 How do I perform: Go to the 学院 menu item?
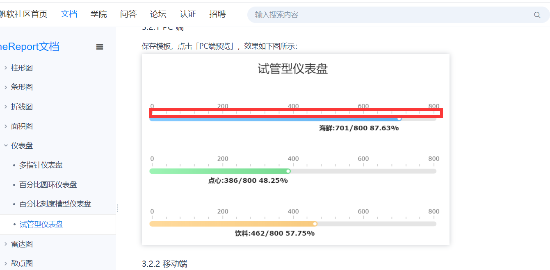(x=99, y=14)
